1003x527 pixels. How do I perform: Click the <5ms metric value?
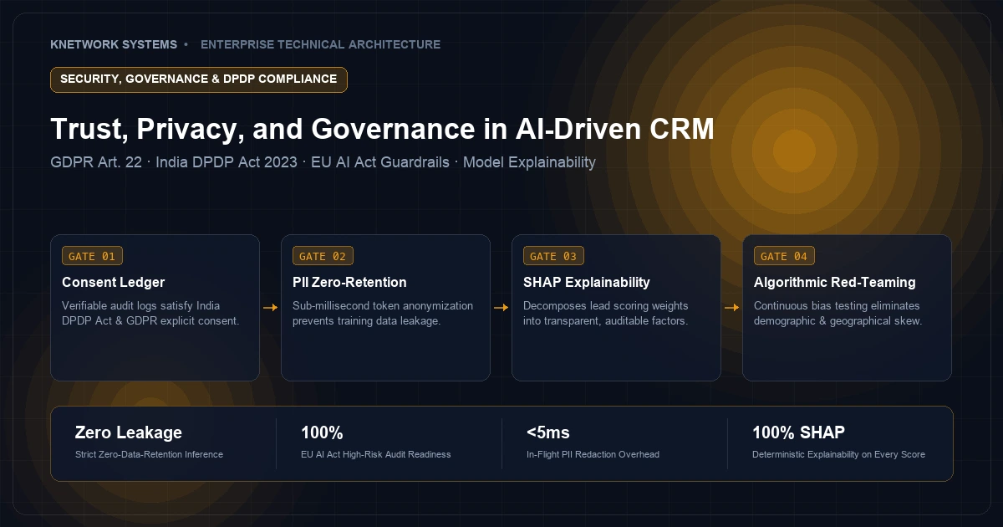point(548,432)
